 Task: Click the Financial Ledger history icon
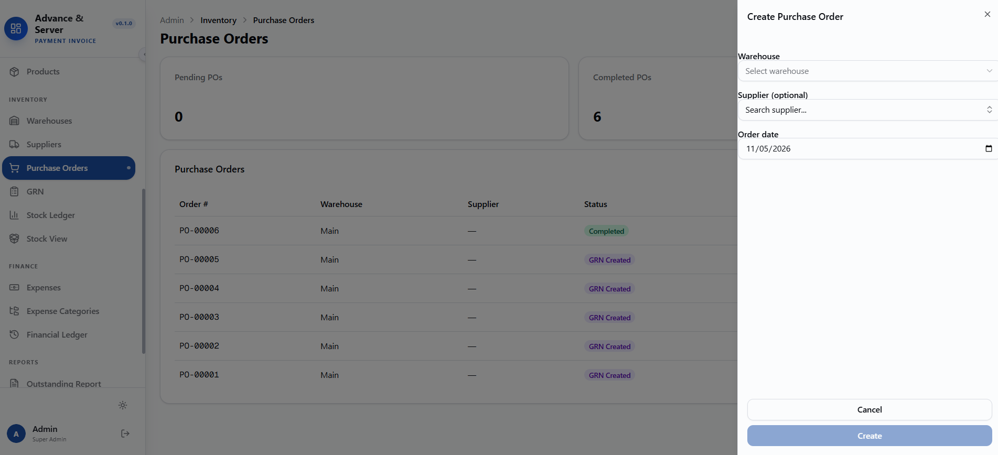coord(14,335)
